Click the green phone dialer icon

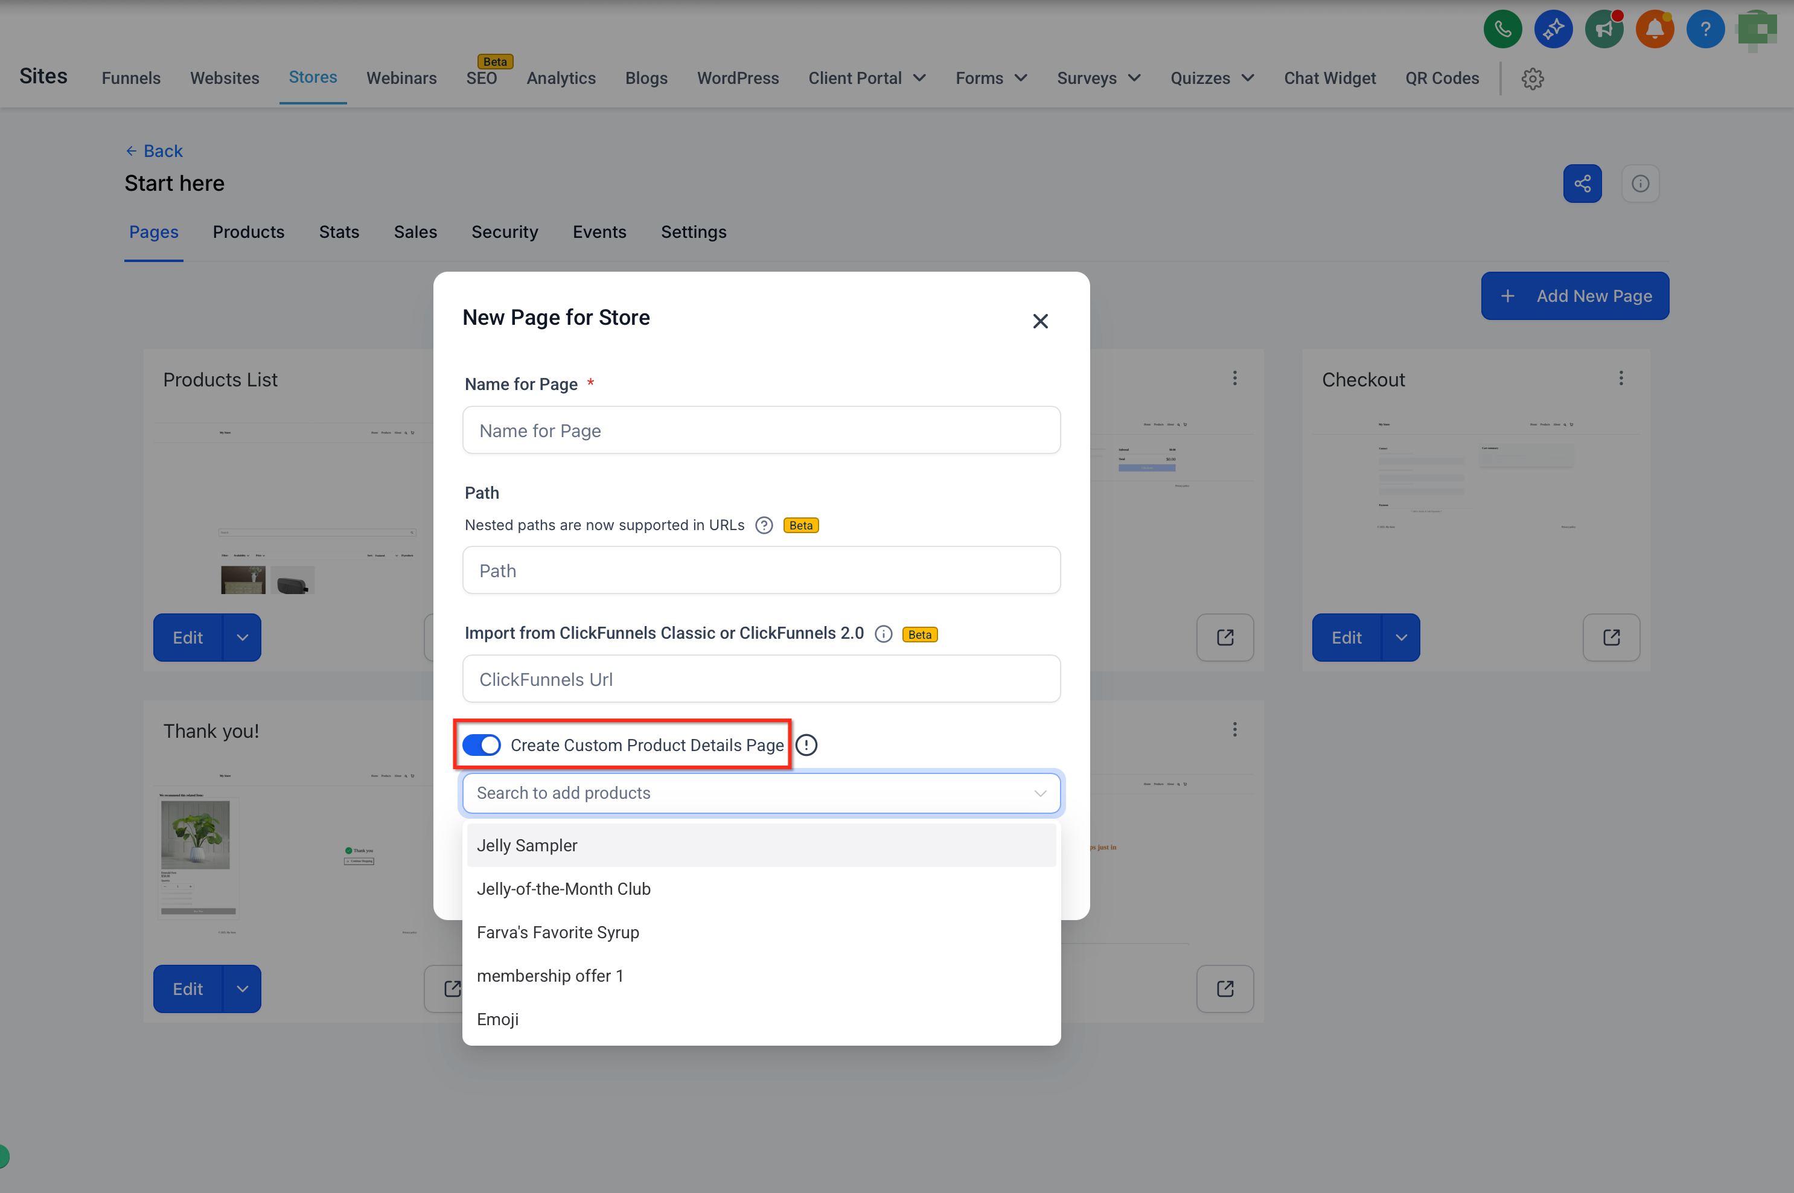tap(1502, 30)
